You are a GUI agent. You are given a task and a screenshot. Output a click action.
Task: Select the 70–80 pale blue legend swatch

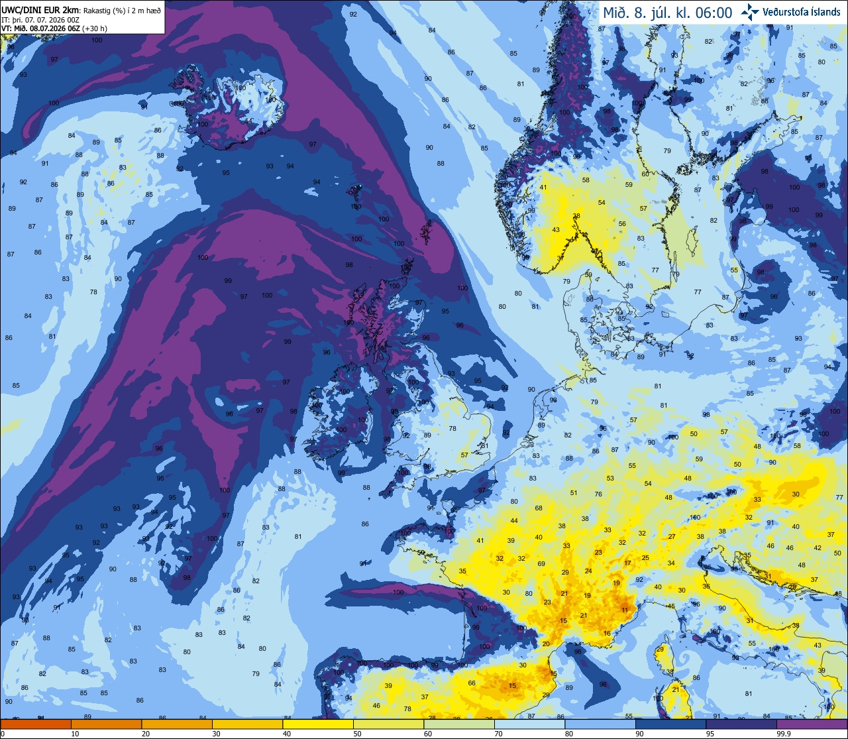(530, 724)
